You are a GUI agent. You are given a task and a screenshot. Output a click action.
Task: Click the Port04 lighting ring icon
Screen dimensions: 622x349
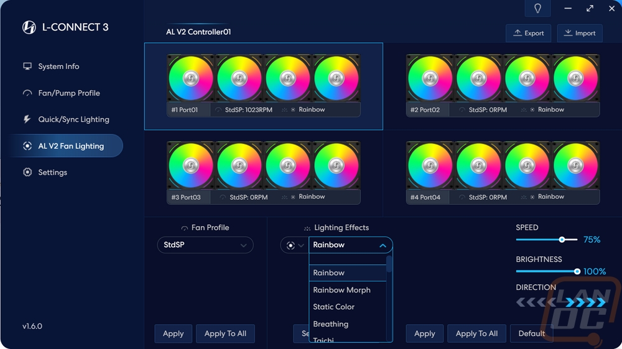[x=532, y=197]
